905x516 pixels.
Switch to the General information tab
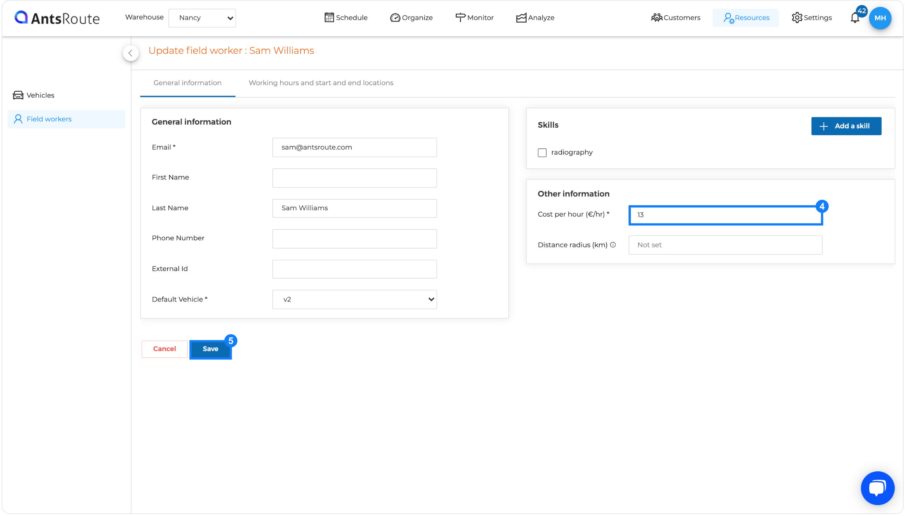pyautogui.click(x=187, y=83)
